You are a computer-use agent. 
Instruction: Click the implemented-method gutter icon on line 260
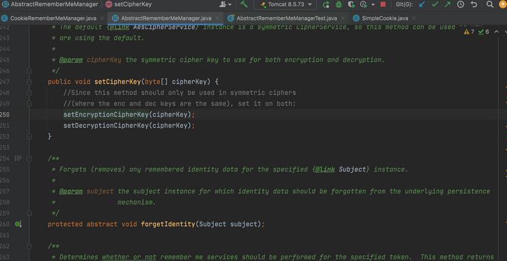[x=18, y=224]
